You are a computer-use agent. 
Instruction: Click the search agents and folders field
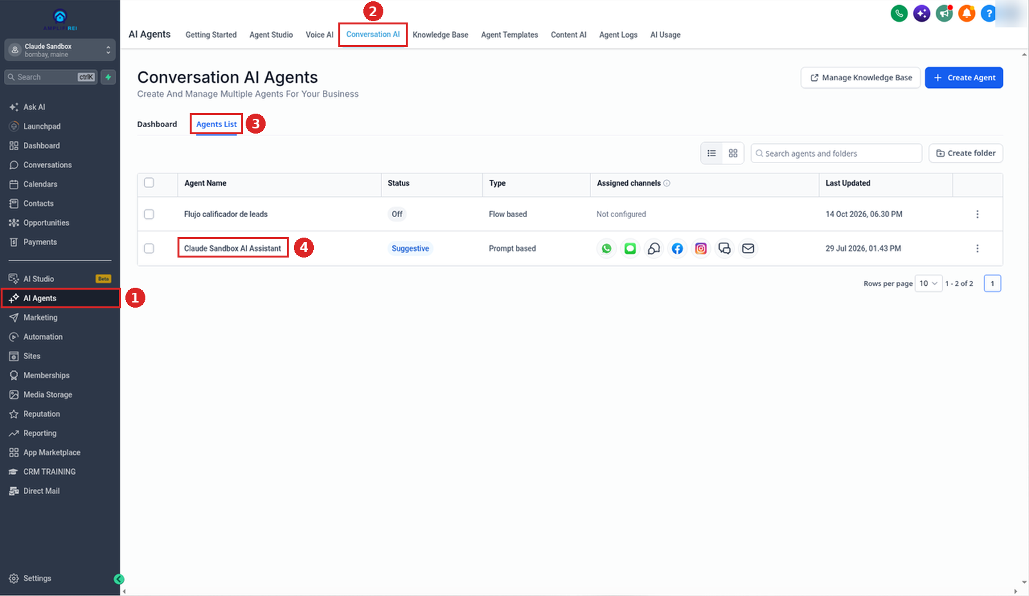[x=836, y=153]
